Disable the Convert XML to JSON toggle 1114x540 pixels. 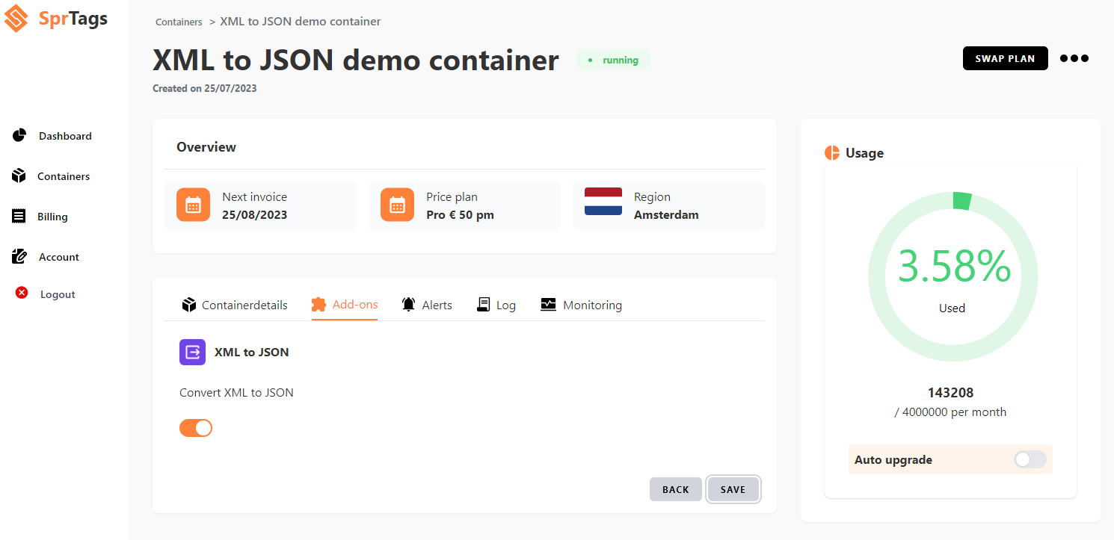point(195,427)
